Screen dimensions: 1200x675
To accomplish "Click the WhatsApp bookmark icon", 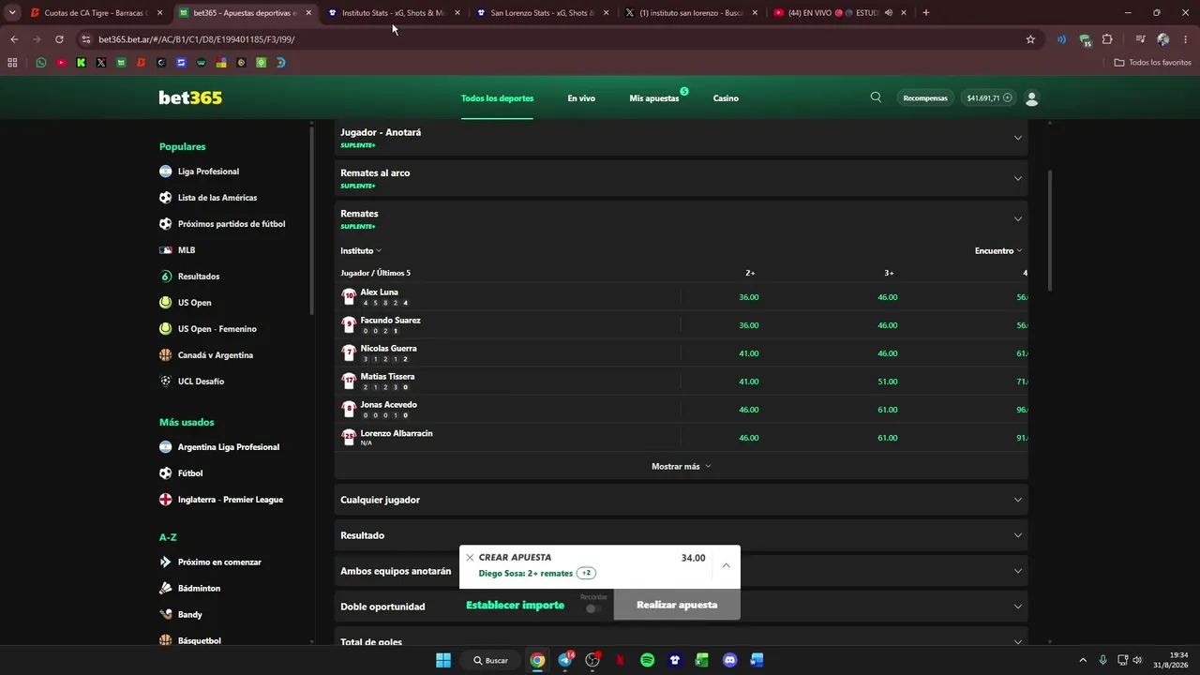I will click(x=40, y=63).
